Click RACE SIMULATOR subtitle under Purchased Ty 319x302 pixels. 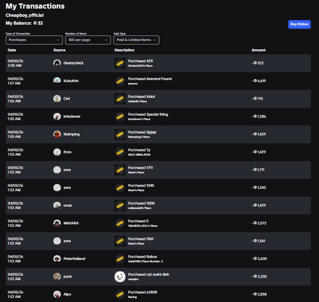(139, 155)
